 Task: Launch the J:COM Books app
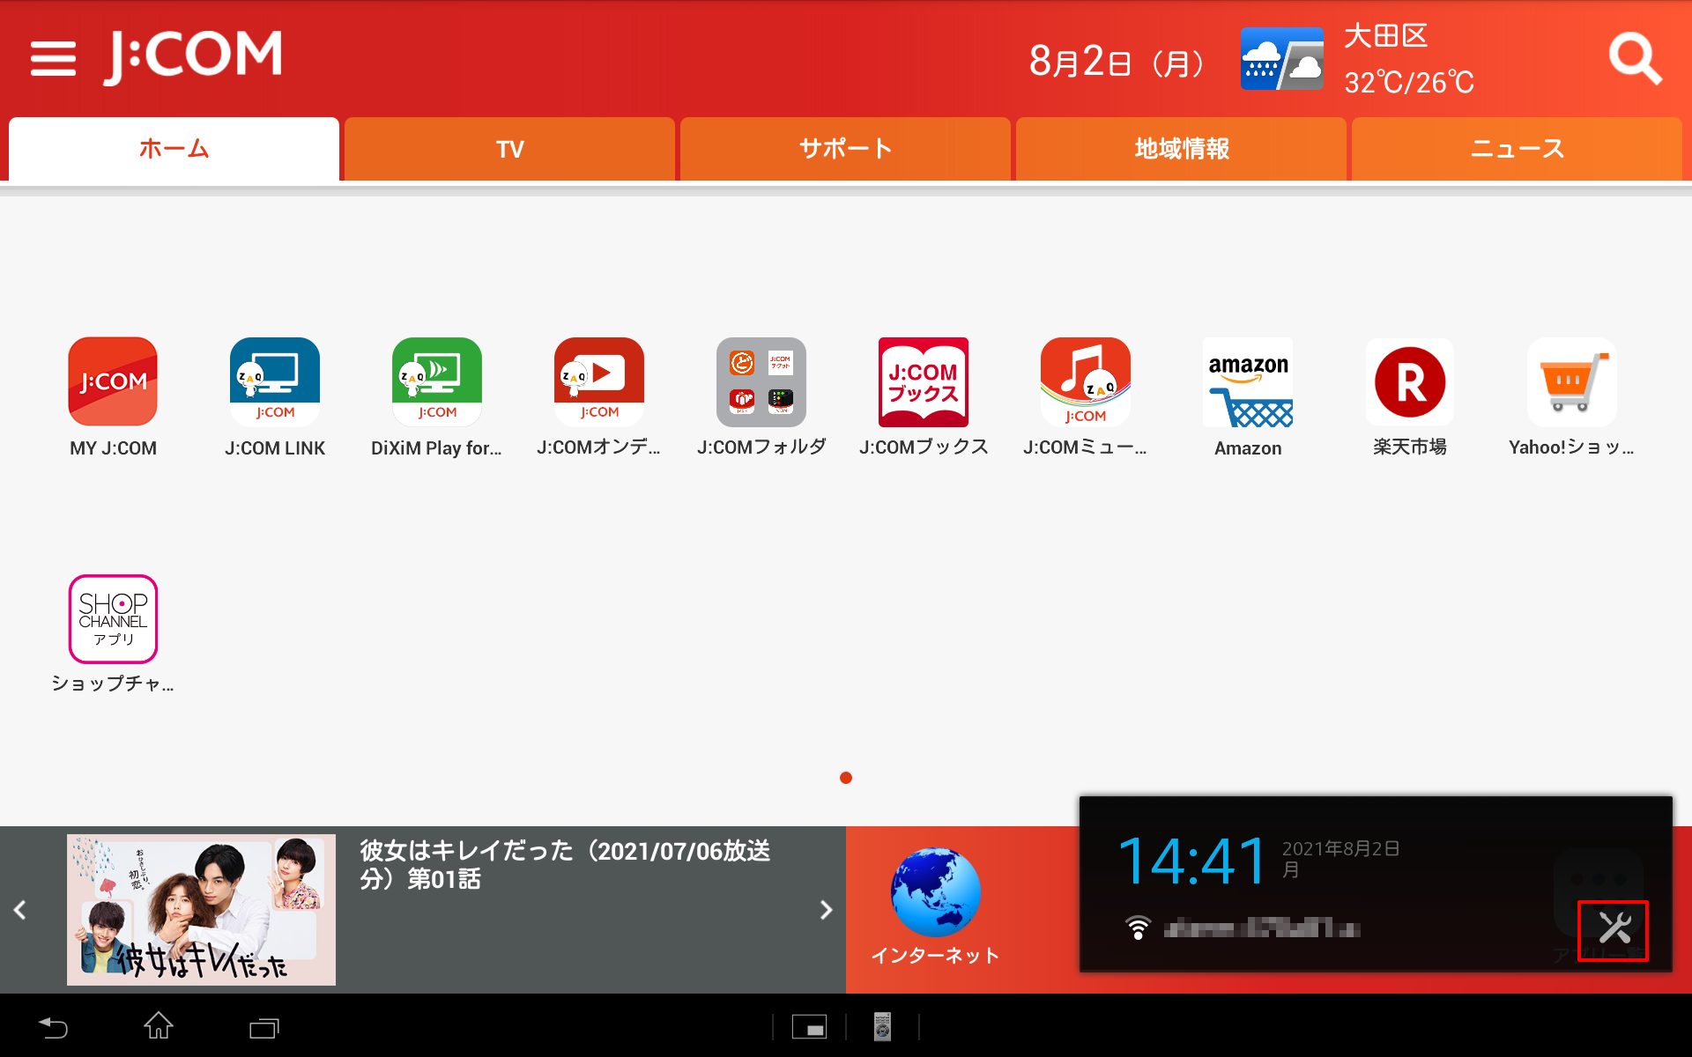coord(924,381)
